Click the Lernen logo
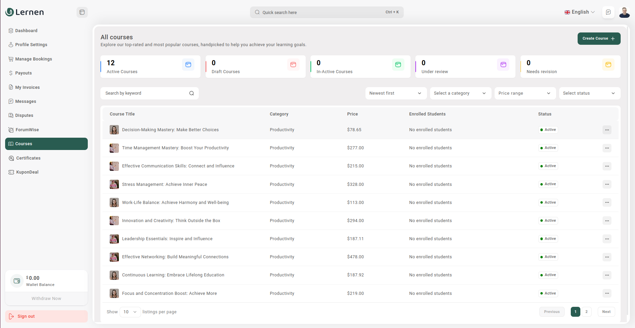Viewport: 635px width, 328px height. pyautogui.click(x=25, y=12)
